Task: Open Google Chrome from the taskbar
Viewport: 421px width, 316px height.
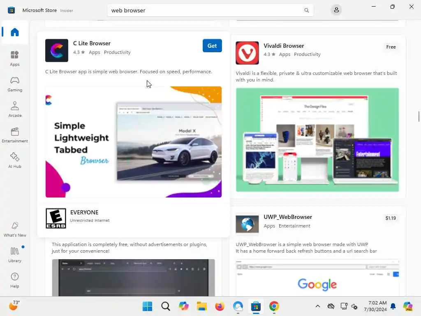Action: tap(274, 306)
